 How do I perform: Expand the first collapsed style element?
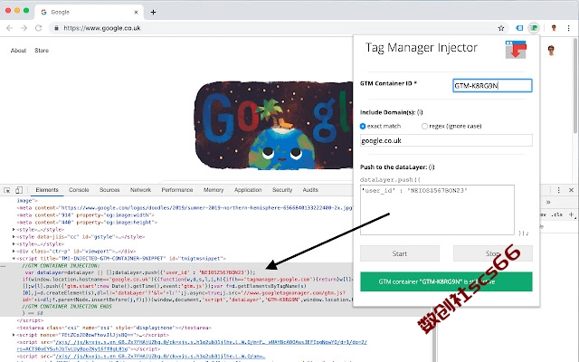pyautogui.click(x=14, y=229)
